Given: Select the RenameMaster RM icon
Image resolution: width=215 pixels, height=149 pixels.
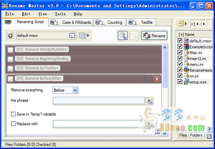Looking at the screenshot, I should coord(186,70).
